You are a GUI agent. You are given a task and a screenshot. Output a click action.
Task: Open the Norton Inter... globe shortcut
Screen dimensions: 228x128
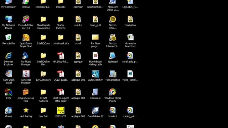click(113, 19)
